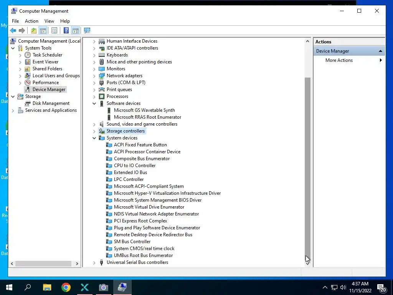393x295 pixels.
Task: Open Google Chrome from the taskbar
Action: coord(66,287)
